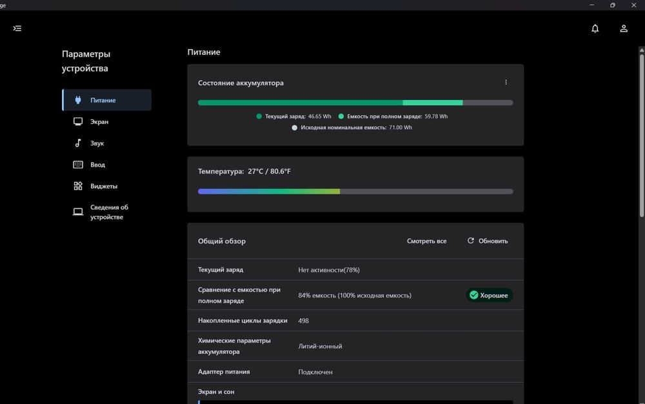Click the monitor icon beside Экран
Screen dimensions: 645x404
click(78, 121)
